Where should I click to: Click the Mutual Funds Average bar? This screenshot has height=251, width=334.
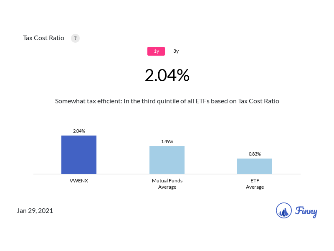pos(167,160)
